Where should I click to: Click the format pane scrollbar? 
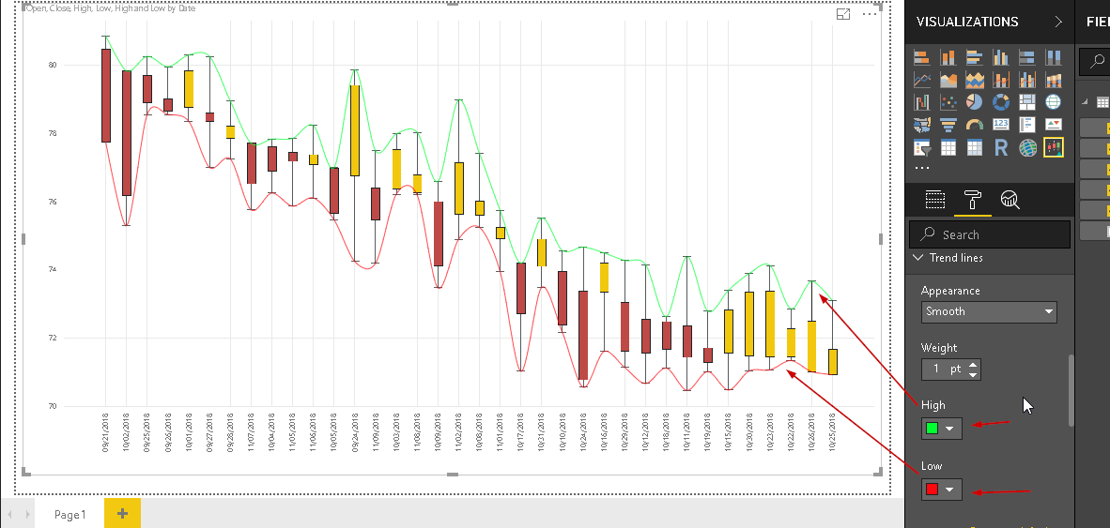tap(1071, 391)
